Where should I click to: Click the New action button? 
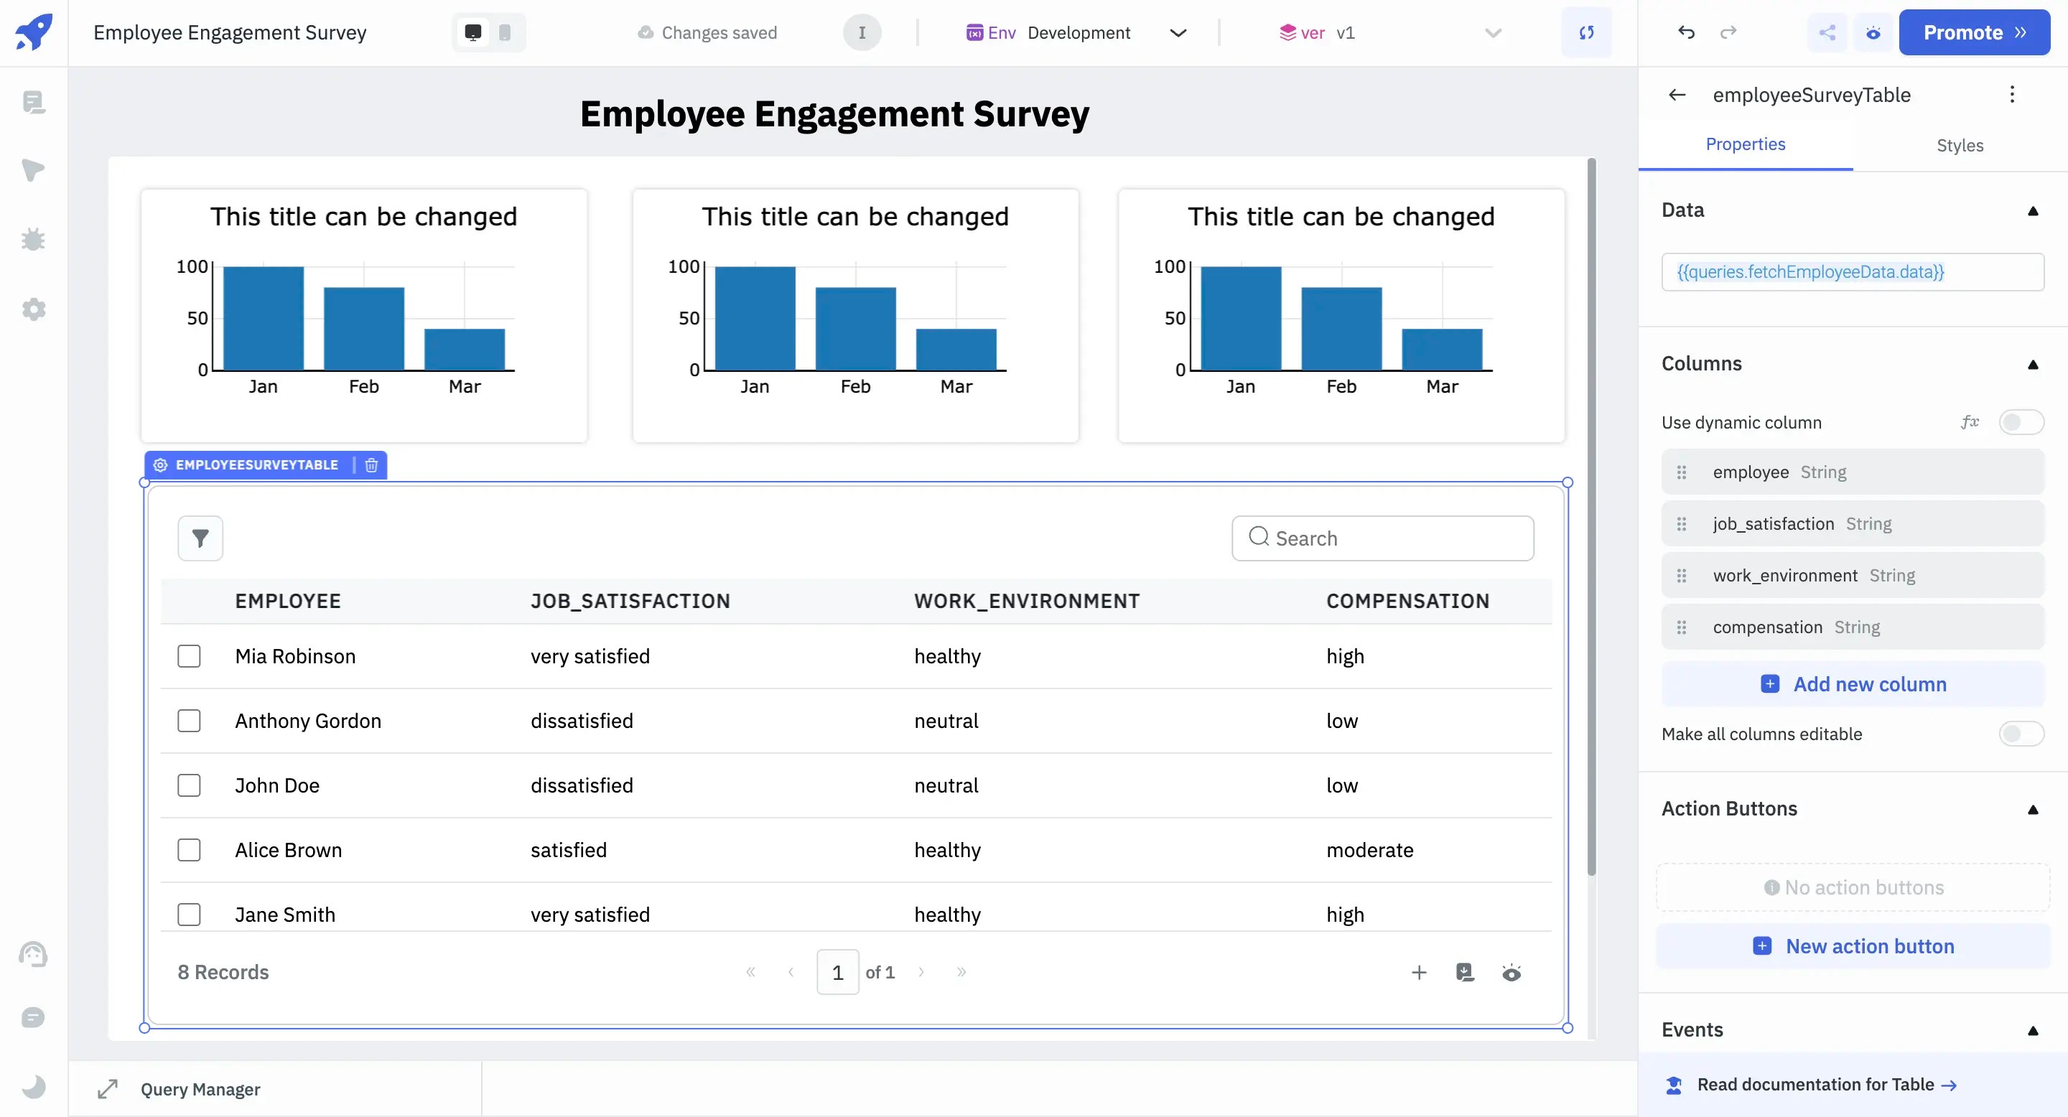1852,945
